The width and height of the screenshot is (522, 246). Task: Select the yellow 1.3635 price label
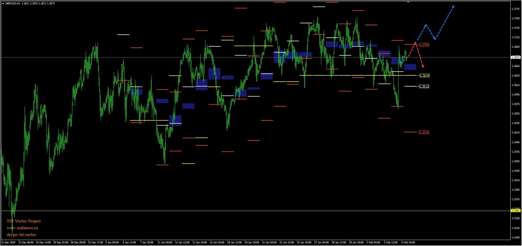click(x=424, y=76)
